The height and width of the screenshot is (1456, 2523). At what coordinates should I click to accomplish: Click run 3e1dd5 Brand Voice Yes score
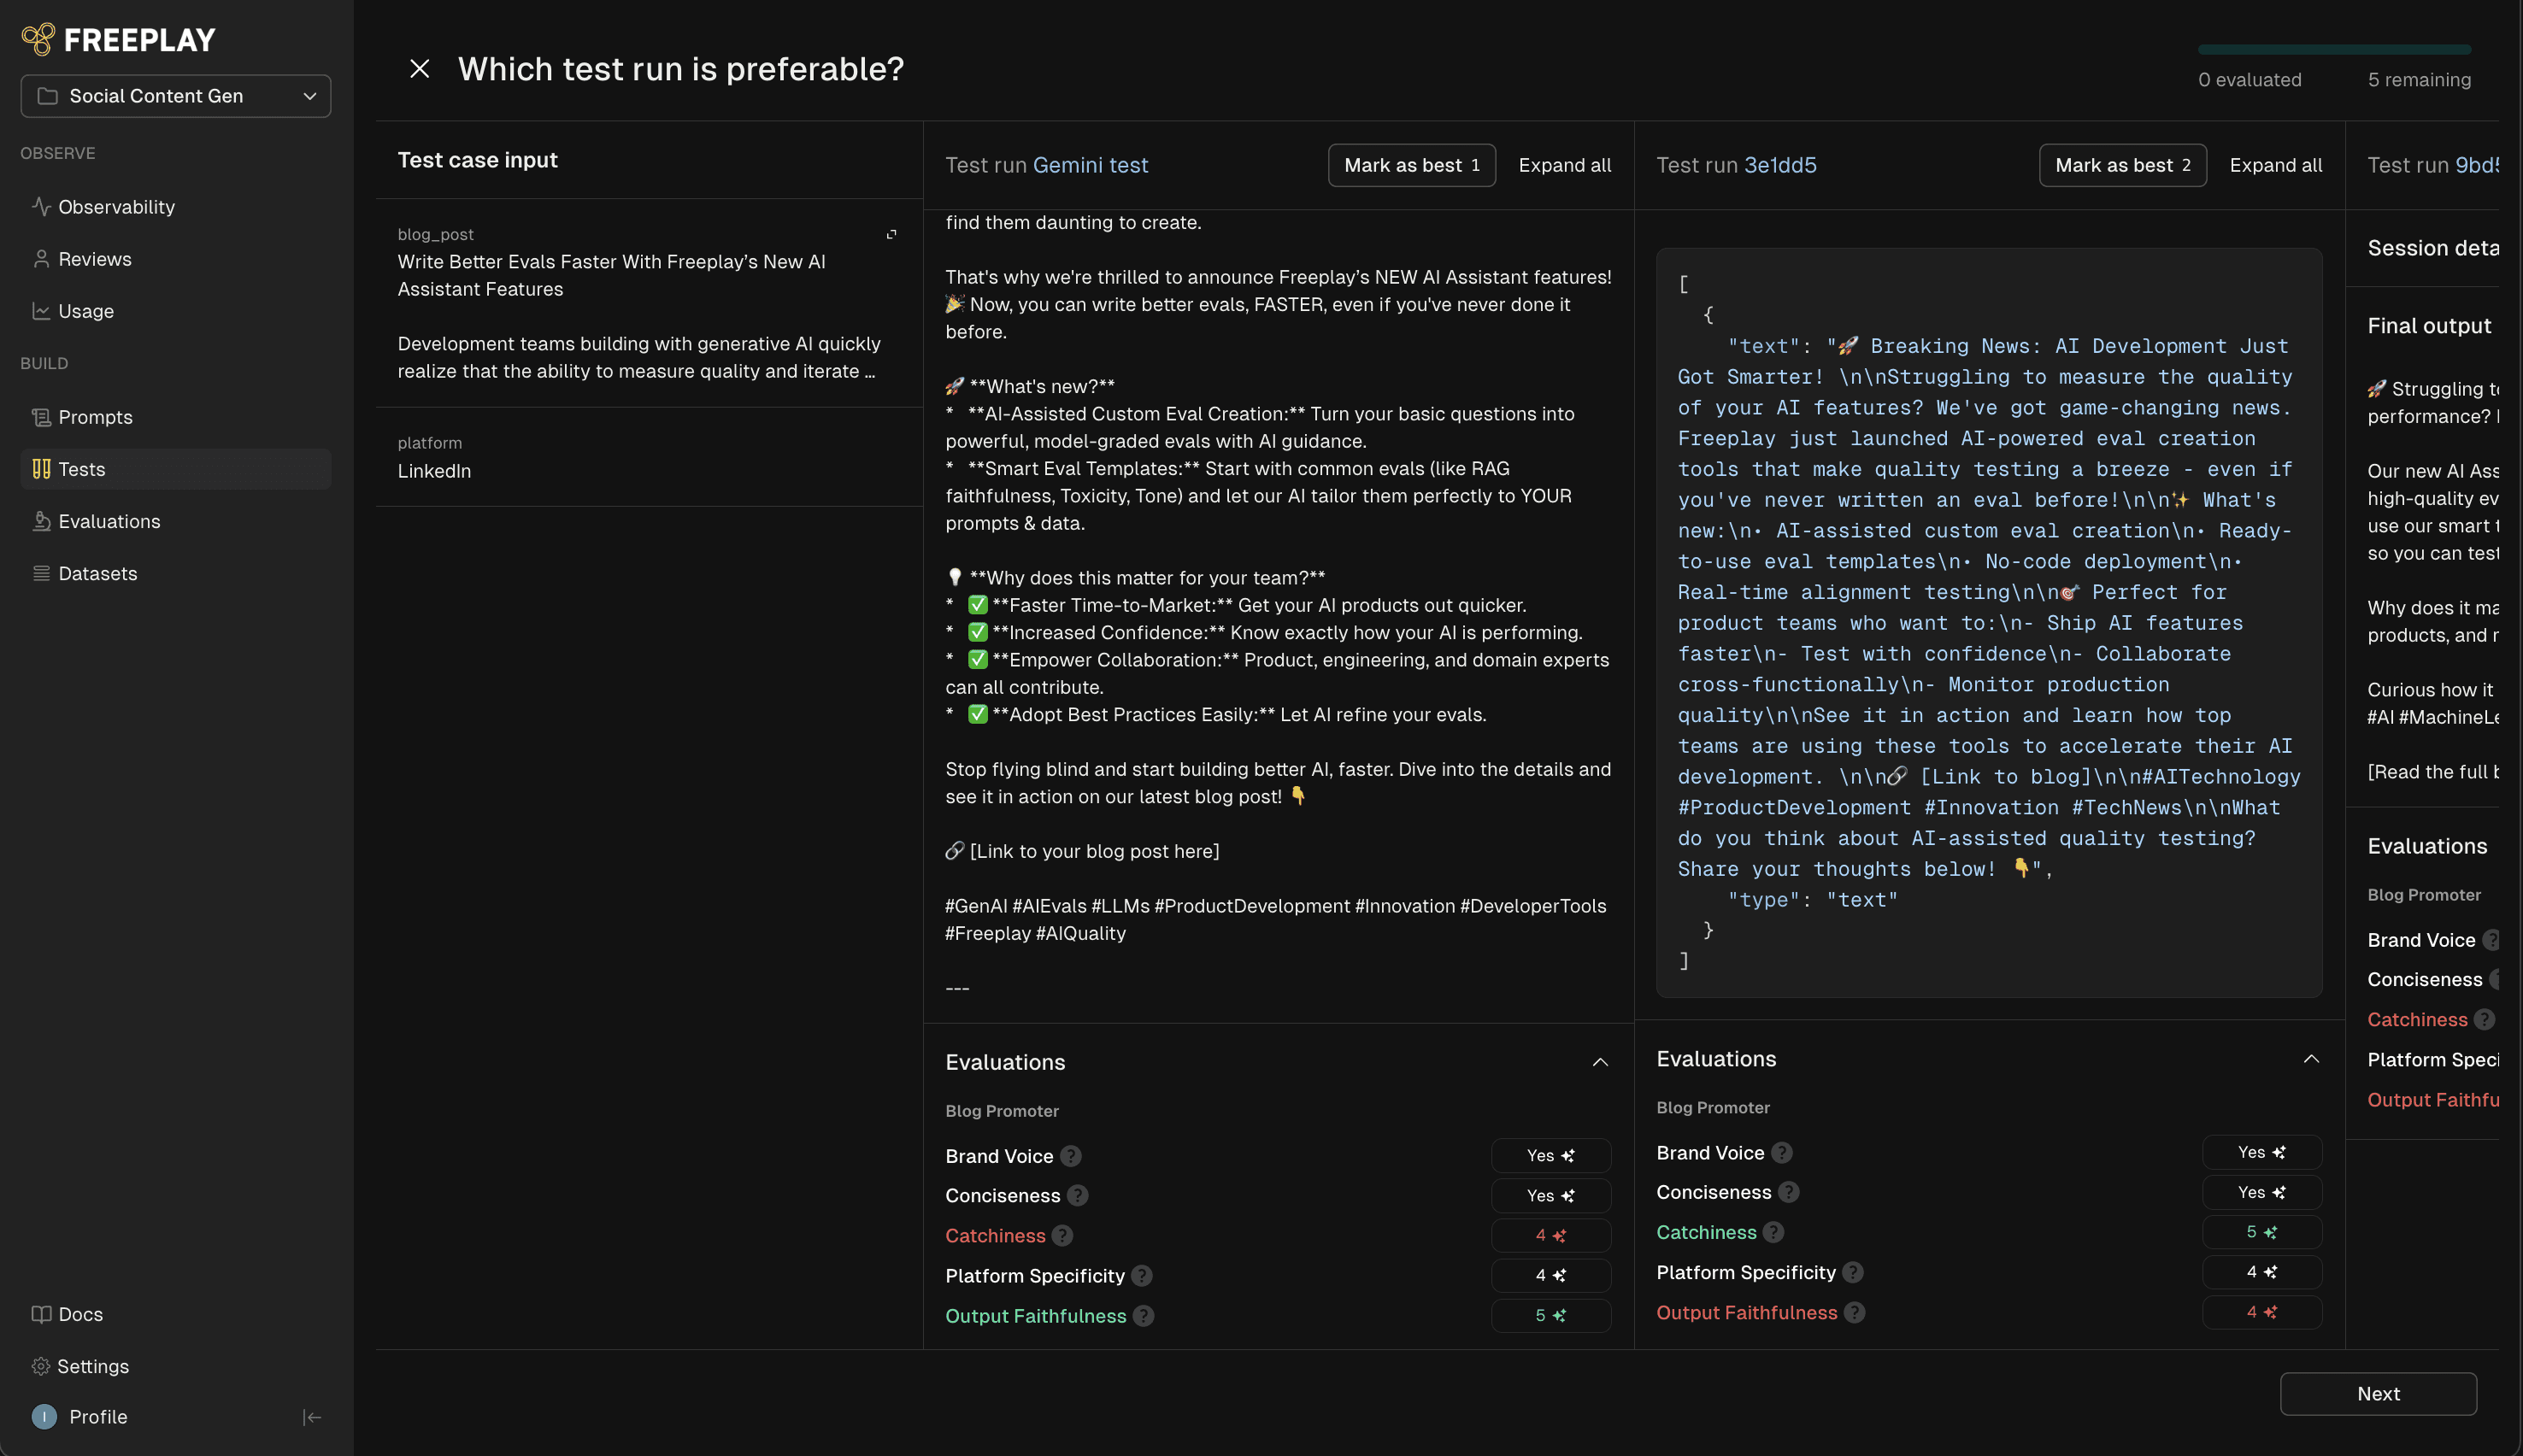[x=2262, y=1153]
